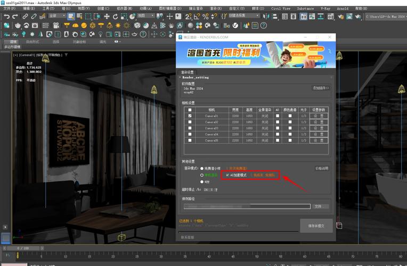Select the 免费渲小样 radio option
The height and width of the screenshot is (266, 407).
pyautogui.click(x=202, y=169)
